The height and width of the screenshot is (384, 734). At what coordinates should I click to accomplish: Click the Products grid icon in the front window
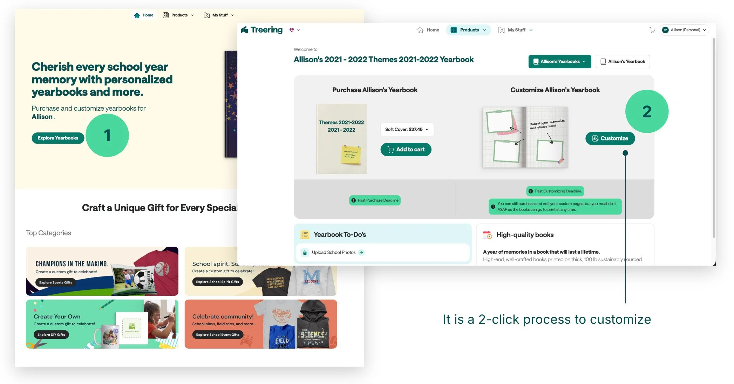point(454,30)
